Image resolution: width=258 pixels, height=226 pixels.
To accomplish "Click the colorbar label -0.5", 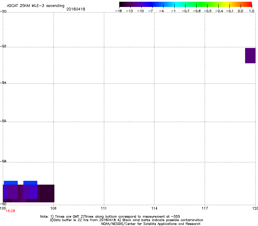I will (x=208, y=11).
